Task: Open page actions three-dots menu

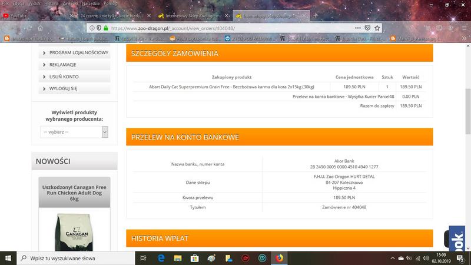Action: [357, 28]
